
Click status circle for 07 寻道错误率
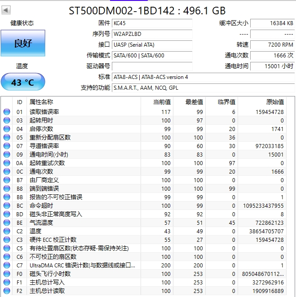click(x=7, y=146)
